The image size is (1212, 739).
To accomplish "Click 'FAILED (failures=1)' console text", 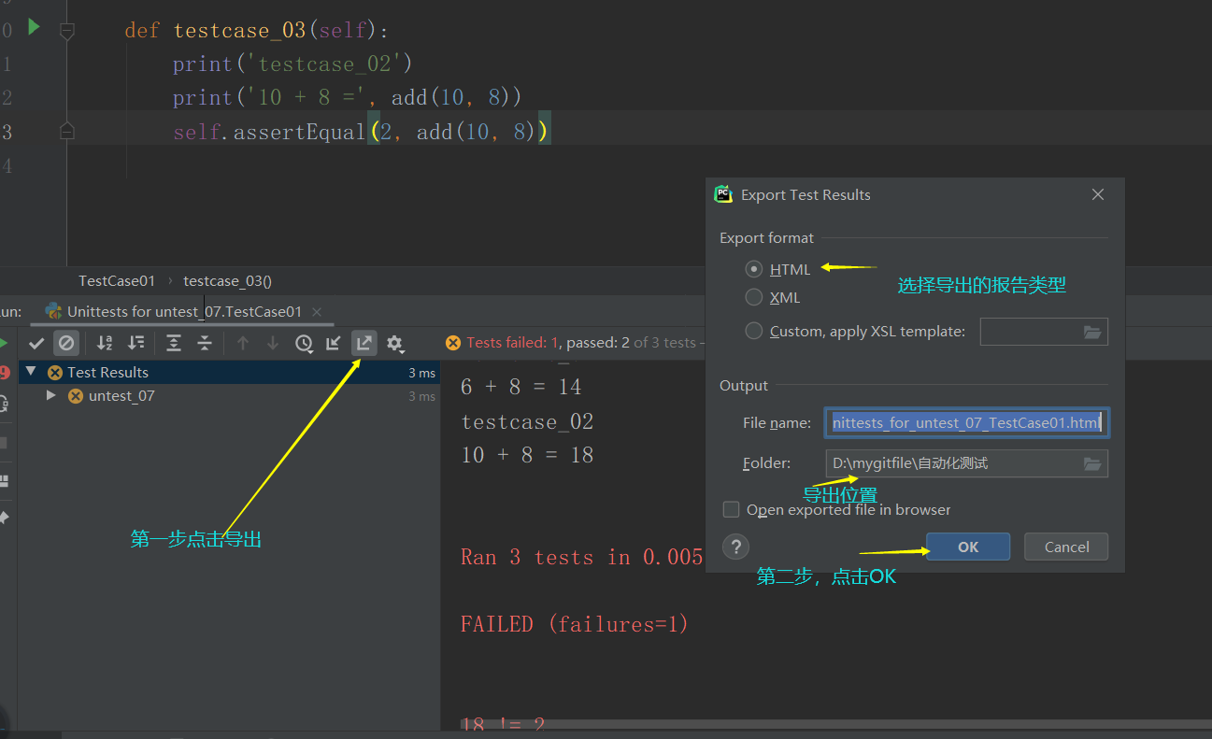I will click(x=574, y=624).
